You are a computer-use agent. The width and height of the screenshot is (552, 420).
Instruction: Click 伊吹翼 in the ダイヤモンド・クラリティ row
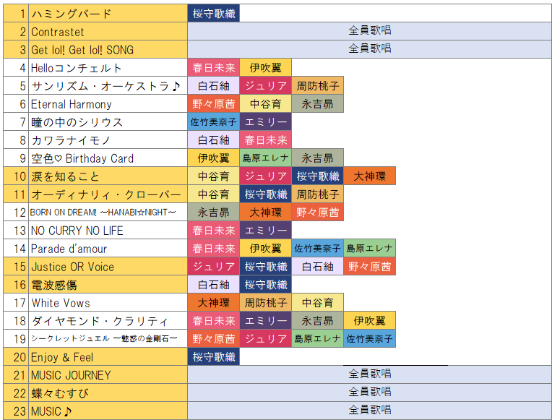coord(369,321)
